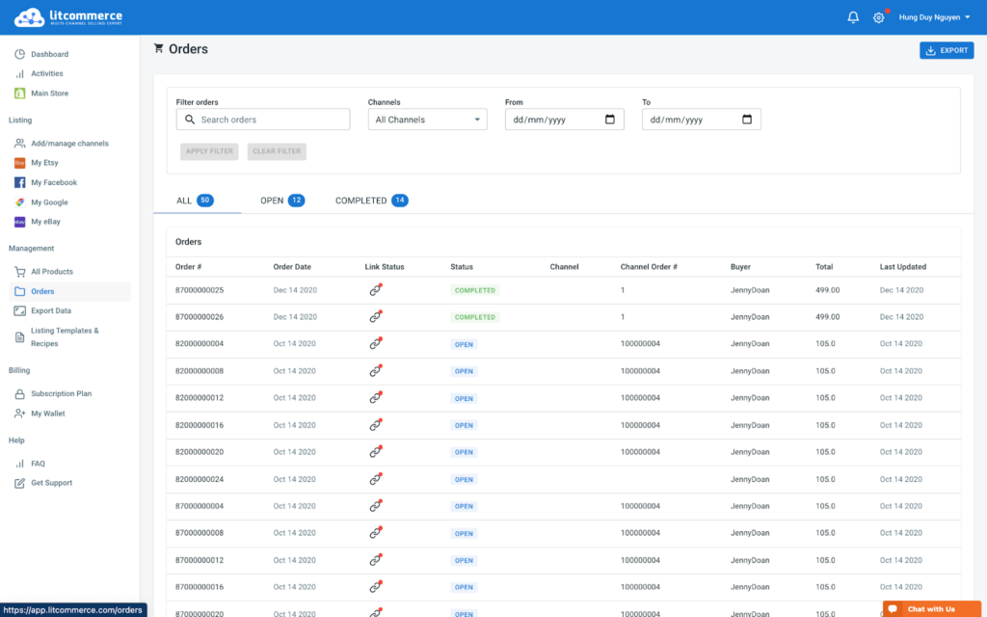The width and height of the screenshot is (987, 617).
Task: Switch to the COMPLETED orders tab
Action: [371, 201]
